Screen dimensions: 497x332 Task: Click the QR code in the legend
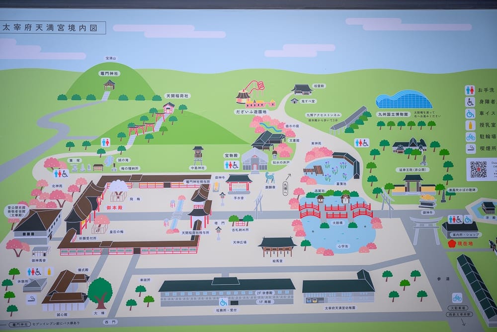click(x=478, y=170)
